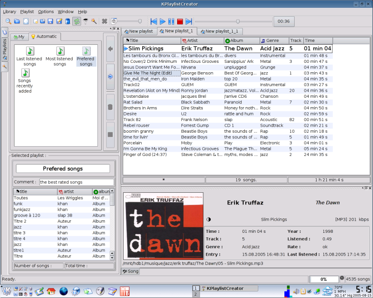Click the blue folder open icon
Viewport: 373px width, 298px height.
pyautogui.click(x=17, y=21)
